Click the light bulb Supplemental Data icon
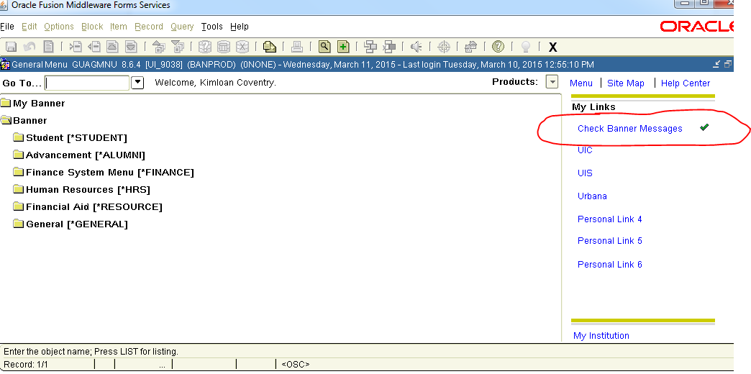Image resolution: width=751 pixels, height=374 pixels. (526, 47)
